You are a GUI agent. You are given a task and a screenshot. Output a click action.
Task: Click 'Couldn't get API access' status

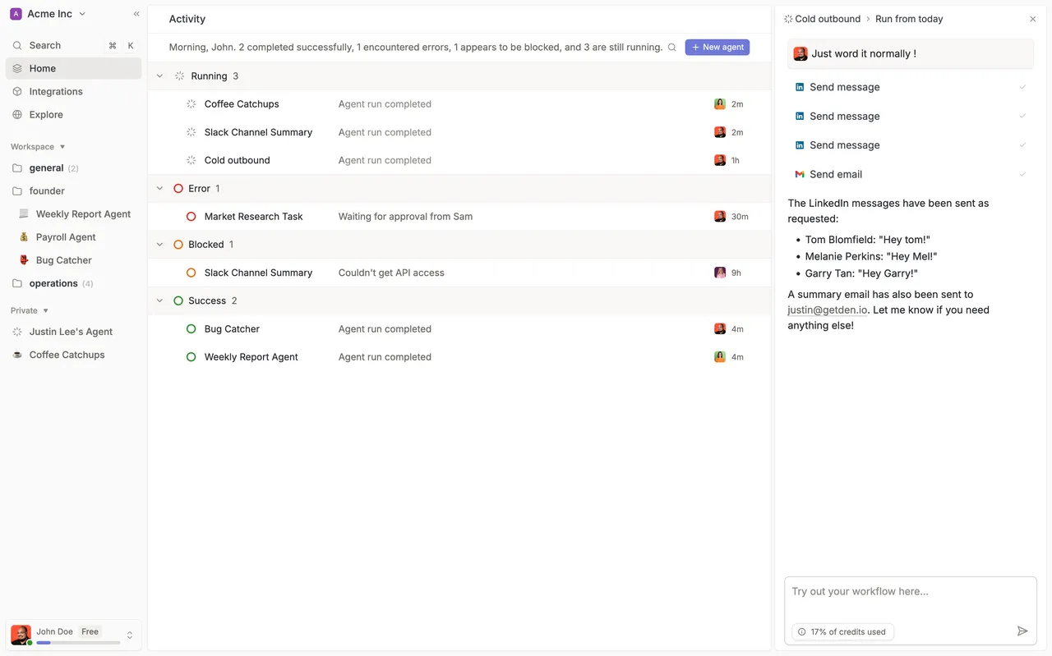[x=391, y=273]
